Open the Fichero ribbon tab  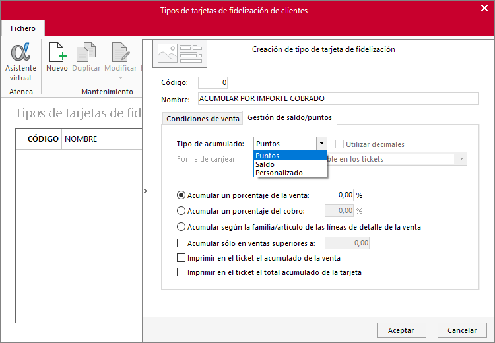pos(22,28)
